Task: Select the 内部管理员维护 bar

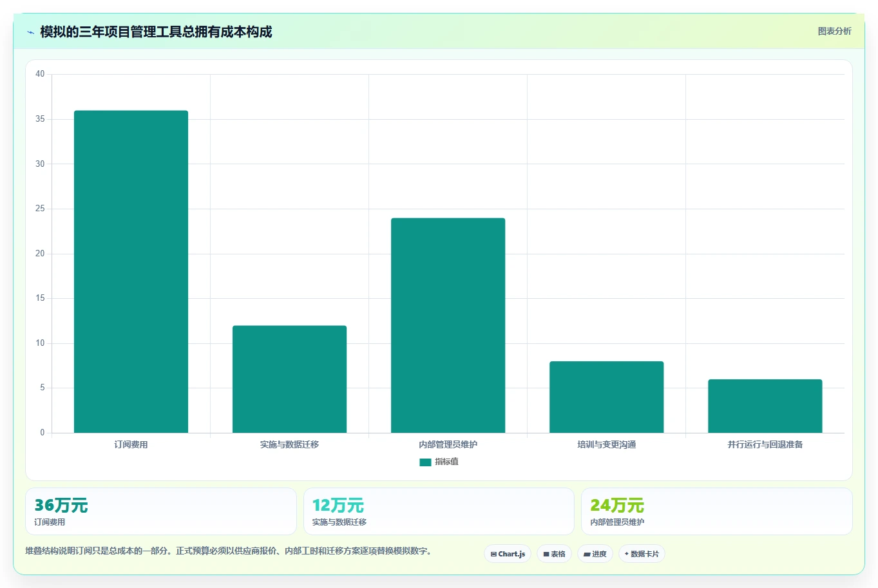Action: pyautogui.click(x=448, y=325)
